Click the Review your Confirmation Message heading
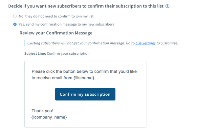The width and height of the screenshot is (197, 133). [x=56, y=33]
